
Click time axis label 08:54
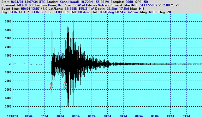[139, 116]
